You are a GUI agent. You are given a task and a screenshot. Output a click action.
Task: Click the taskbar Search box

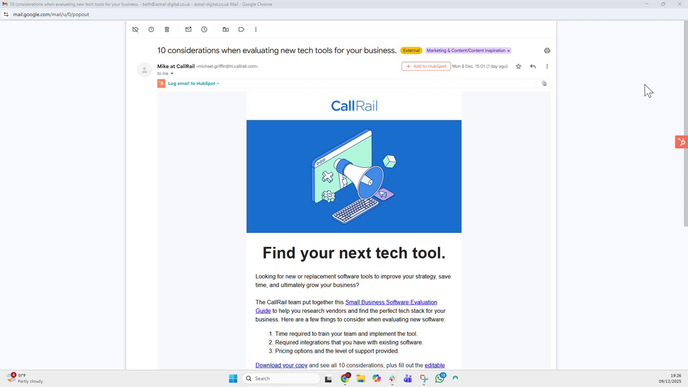(x=281, y=378)
